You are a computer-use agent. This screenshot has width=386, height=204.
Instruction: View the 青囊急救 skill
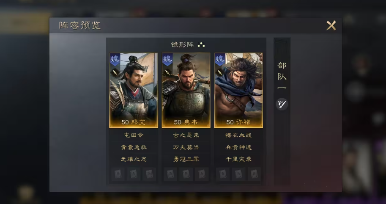point(134,147)
